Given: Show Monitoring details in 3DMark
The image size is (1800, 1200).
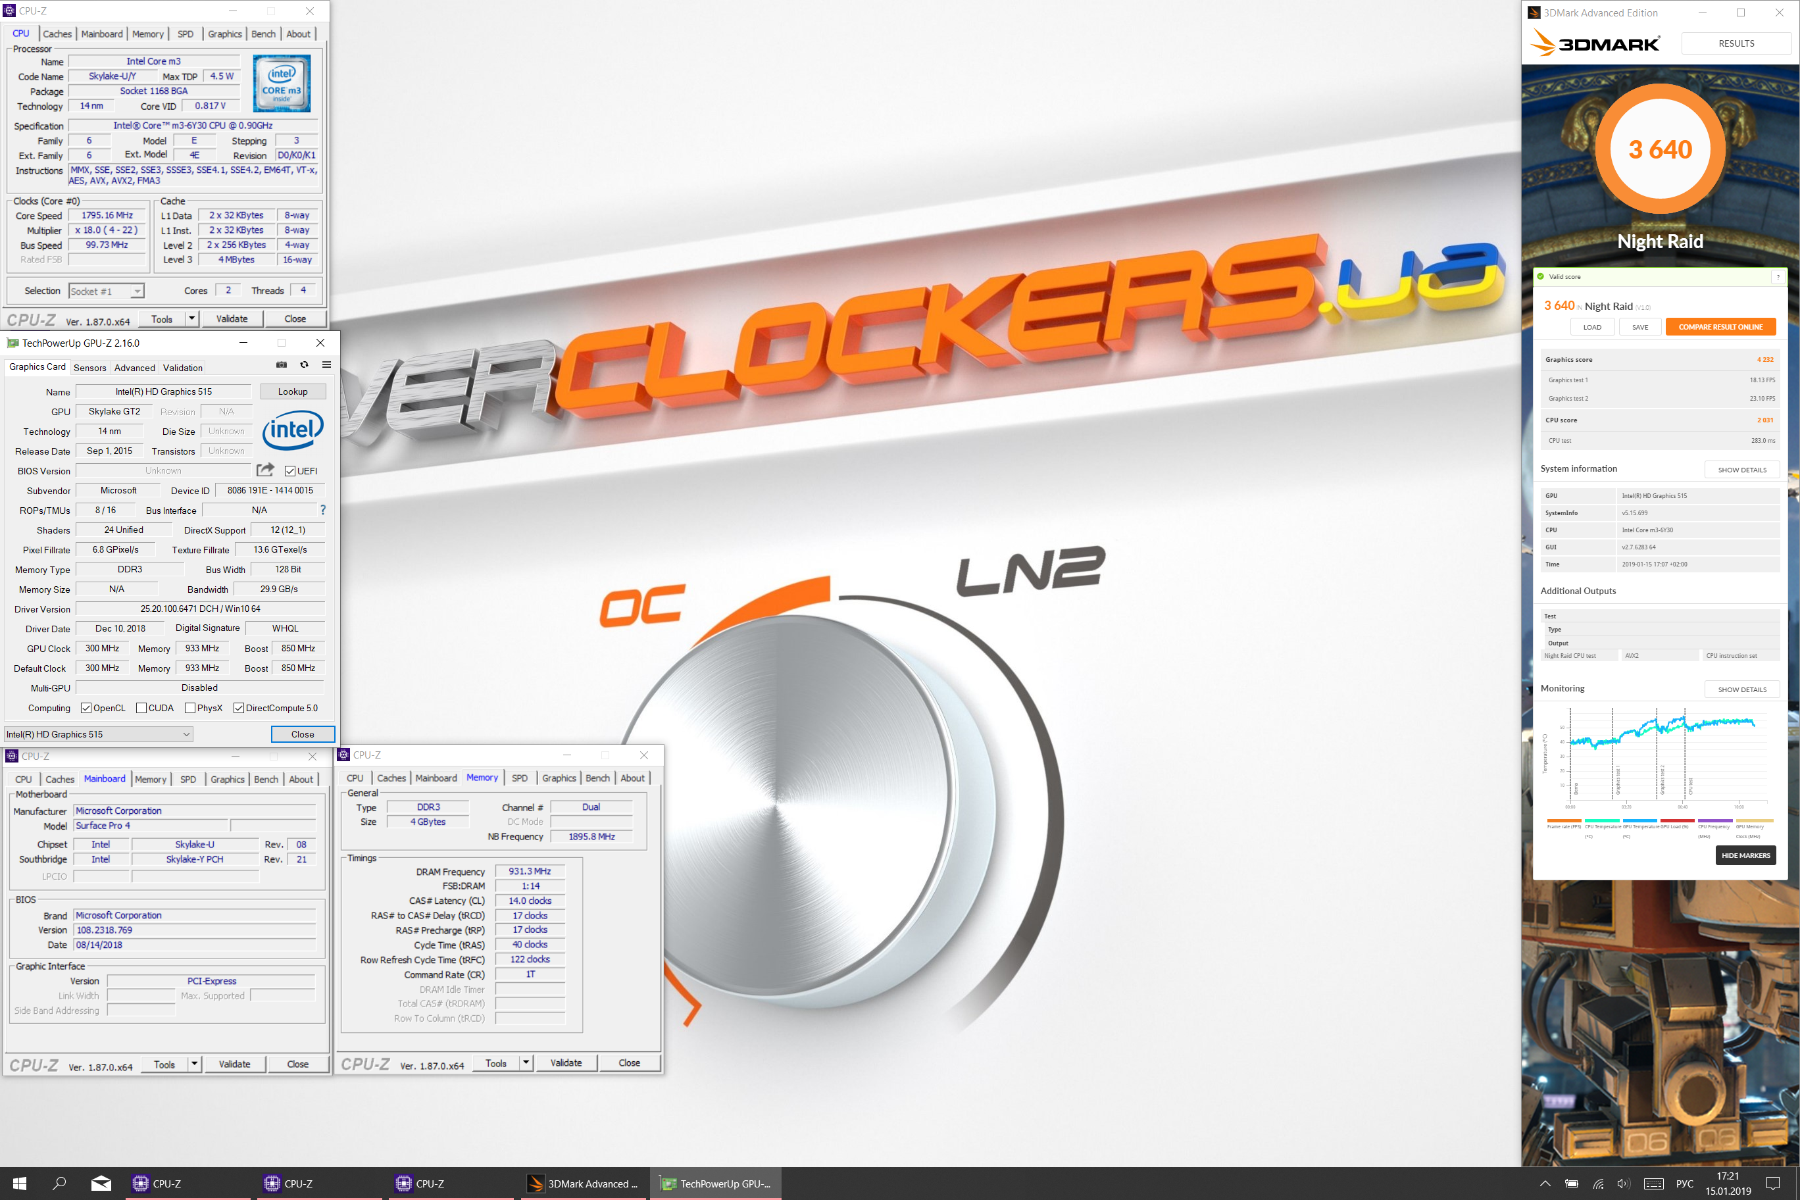Looking at the screenshot, I should [1742, 689].
